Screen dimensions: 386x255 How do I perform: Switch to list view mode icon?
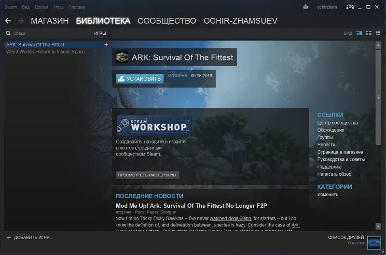[x=369, y=33]
